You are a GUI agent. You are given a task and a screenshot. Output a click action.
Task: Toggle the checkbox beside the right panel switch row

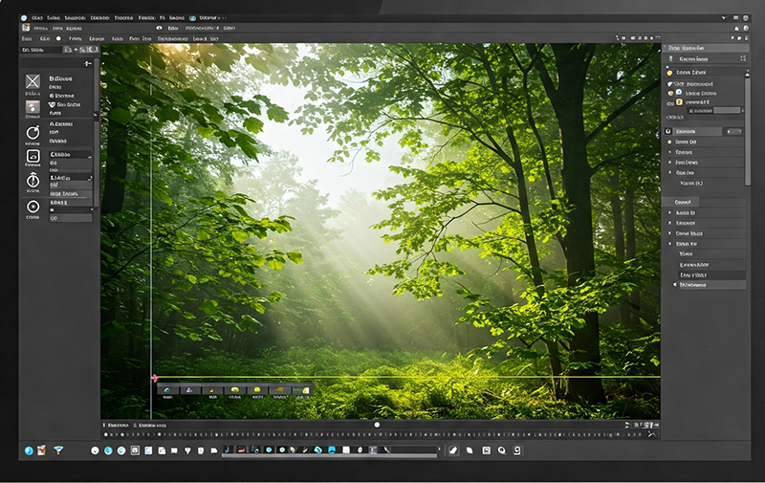point(668,131)
